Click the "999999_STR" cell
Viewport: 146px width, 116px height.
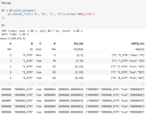pos(23,112)
